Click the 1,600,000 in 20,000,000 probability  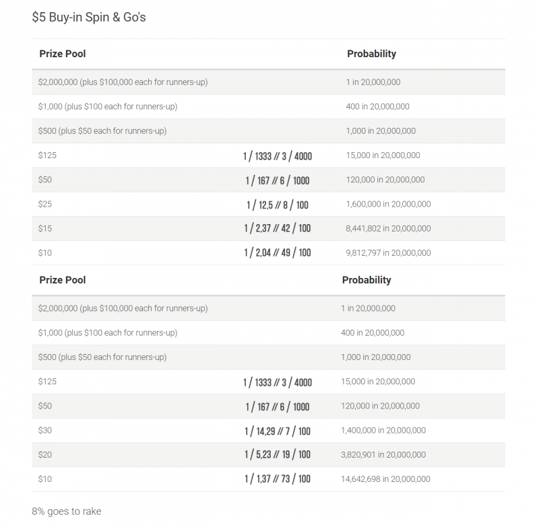pyautogui.click(x=388, y=204)
